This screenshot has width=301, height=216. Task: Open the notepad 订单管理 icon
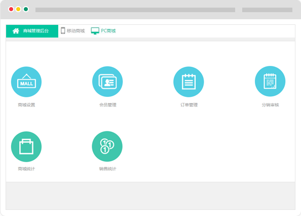[189, 82]
